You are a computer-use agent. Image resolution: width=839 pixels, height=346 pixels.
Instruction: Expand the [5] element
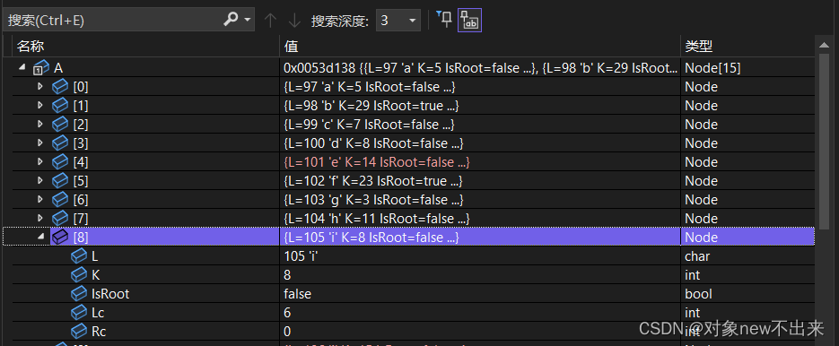point(39,179)
